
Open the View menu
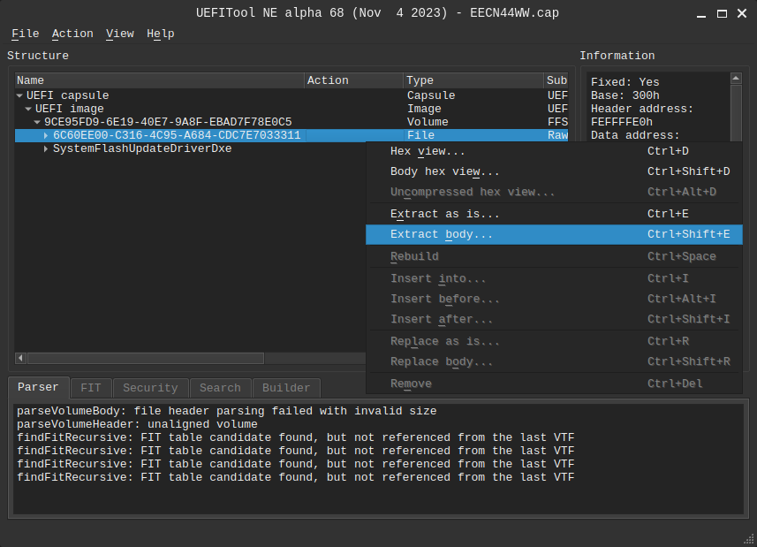[119, 34]
